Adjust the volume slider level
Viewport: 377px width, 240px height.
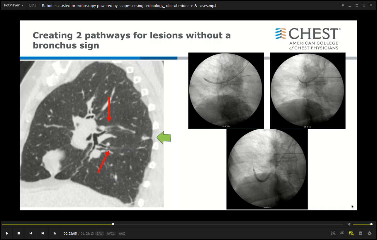[362, 224]
